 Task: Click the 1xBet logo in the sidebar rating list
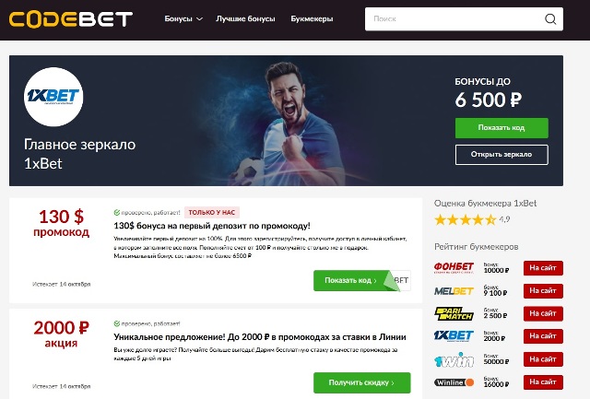454,335
